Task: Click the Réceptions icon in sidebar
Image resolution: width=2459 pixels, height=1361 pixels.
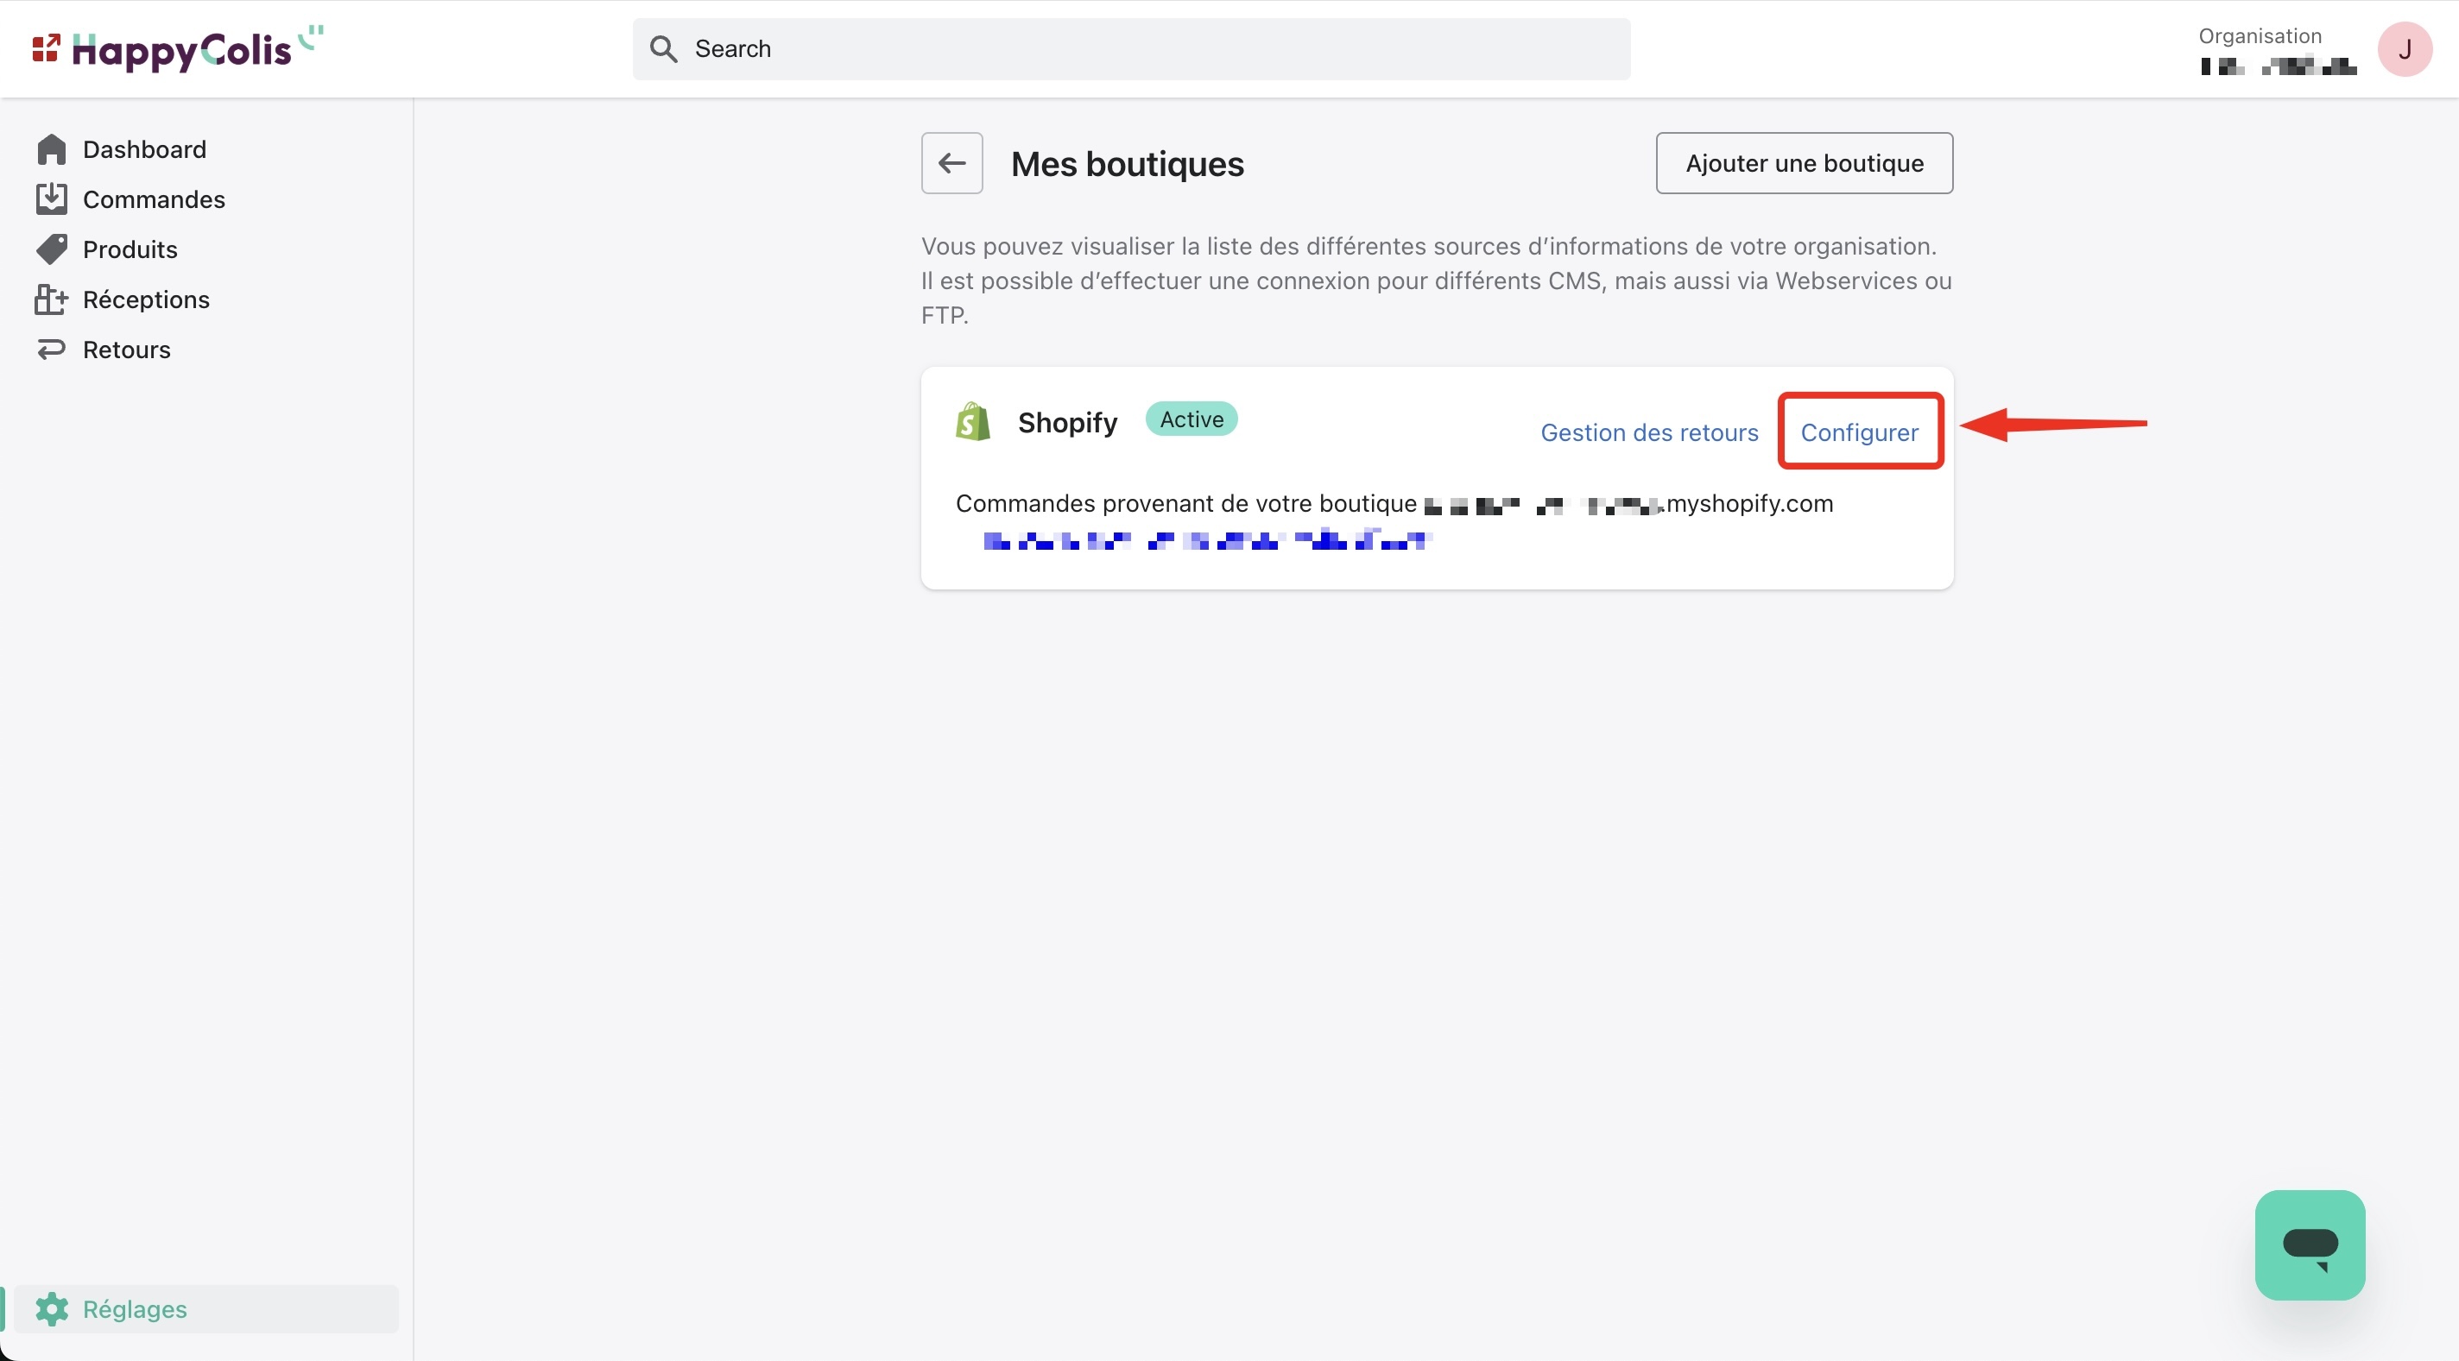Action: point(52,299)
